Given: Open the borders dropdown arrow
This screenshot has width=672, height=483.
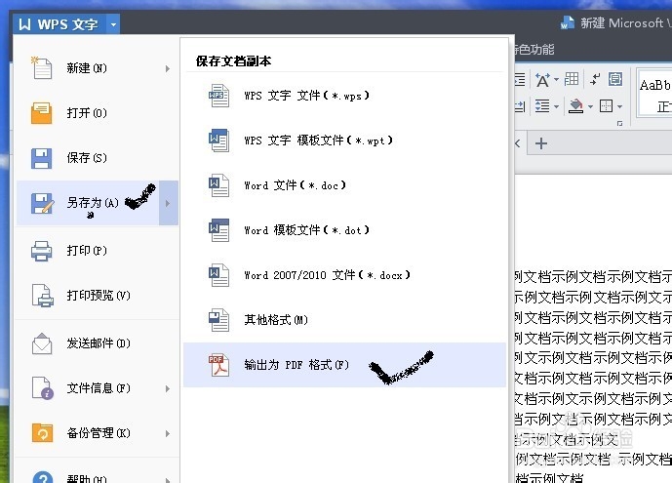Looking at the screenshot, I should tap(619, 106).
